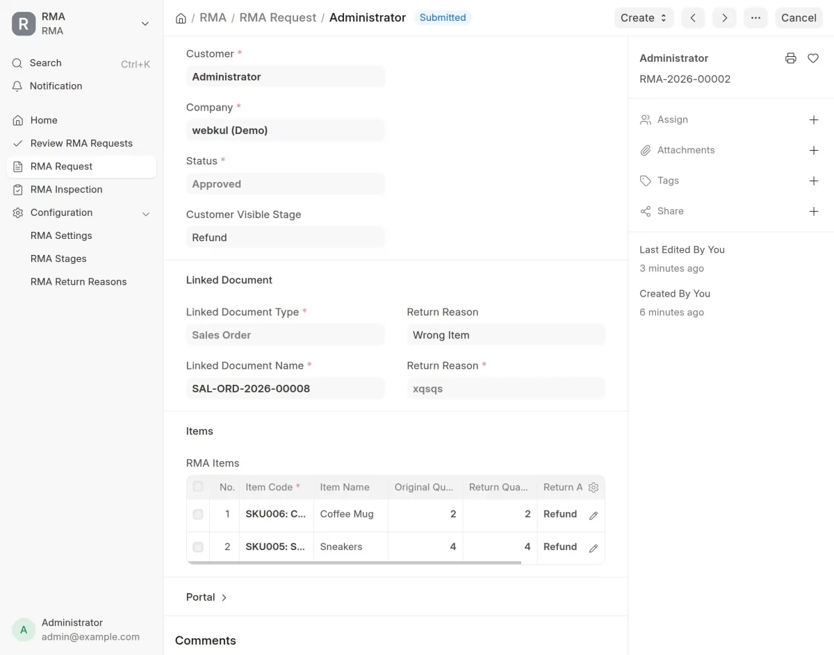This screenshot has height=655, width=834.
Task: Go to RMA Request breadcrumb link
Action: 278,18
